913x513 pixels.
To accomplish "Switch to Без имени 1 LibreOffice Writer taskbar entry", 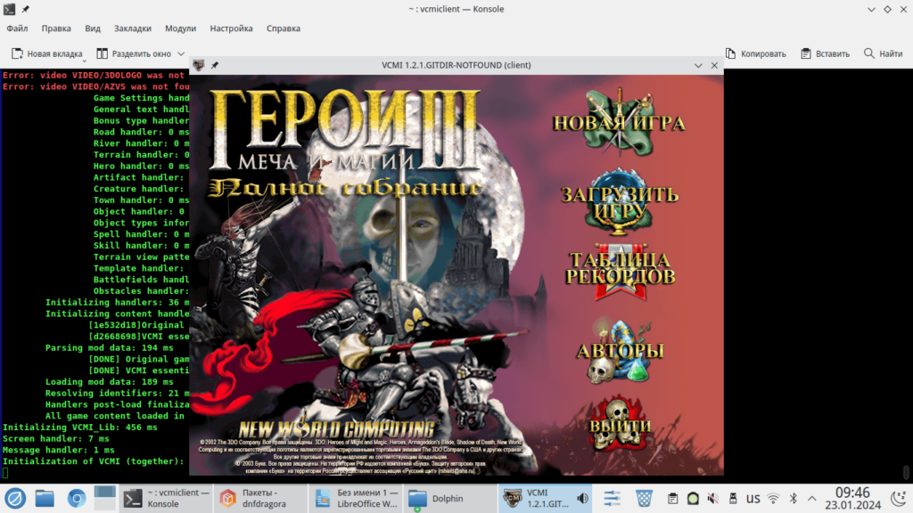I will [x=356, y=499].
